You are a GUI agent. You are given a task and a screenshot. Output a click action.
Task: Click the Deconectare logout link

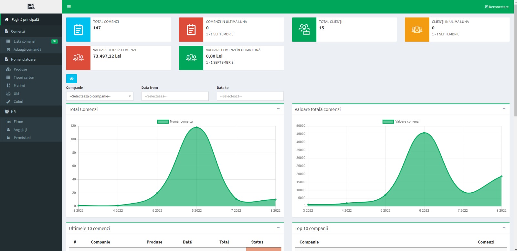pos(497,7)
